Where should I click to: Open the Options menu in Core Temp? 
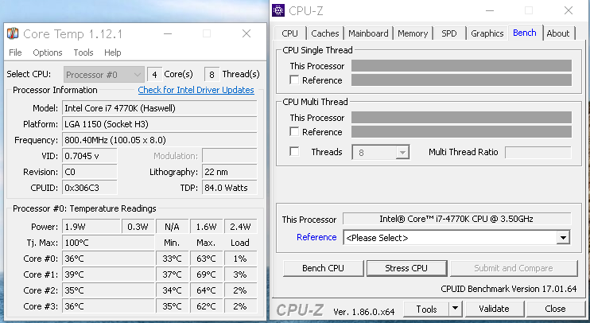48,53
